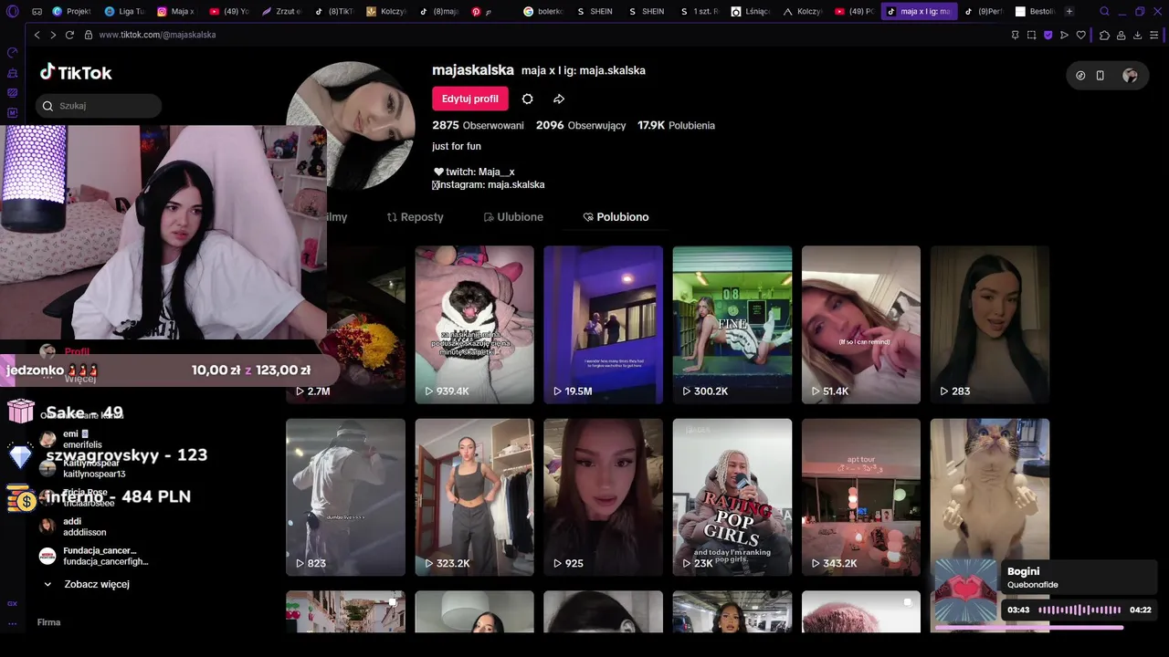
Task: Click TikTok profile avatar top right
Action: pyautogui.click(x=1130, y=76)
